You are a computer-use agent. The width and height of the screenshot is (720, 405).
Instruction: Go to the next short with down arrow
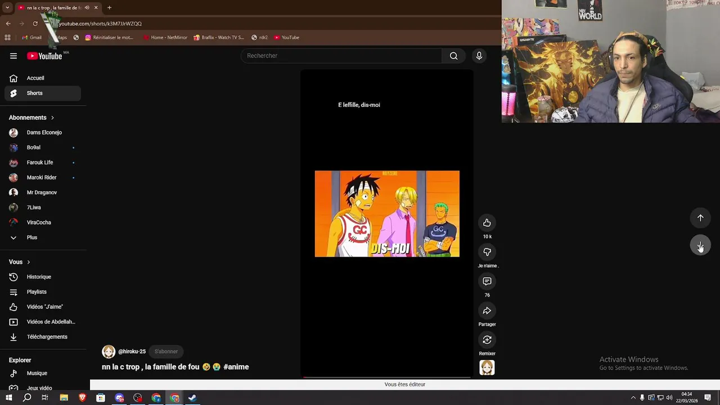[700, 245]
